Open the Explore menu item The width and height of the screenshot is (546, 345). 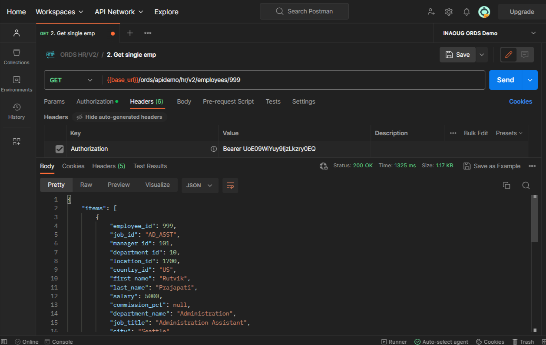click(166, 12)
